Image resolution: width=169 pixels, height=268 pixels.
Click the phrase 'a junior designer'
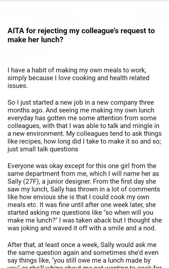[x=66, y=181]
